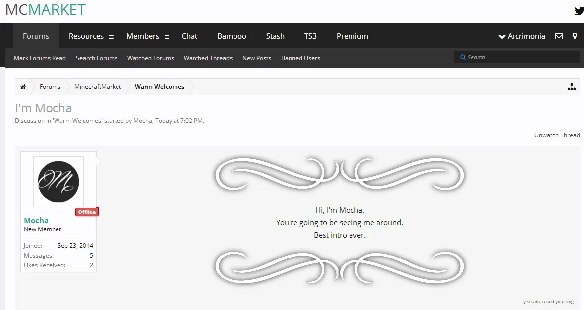Expand the Members menu hamburger
This screenshot has width=584, height=310.
(167, 37)
